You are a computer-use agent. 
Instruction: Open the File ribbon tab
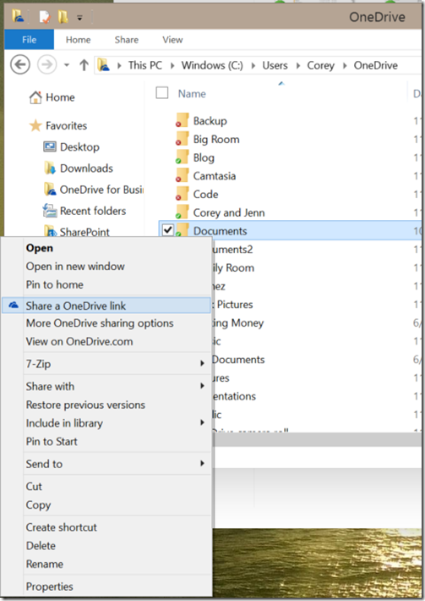[29, 40]
